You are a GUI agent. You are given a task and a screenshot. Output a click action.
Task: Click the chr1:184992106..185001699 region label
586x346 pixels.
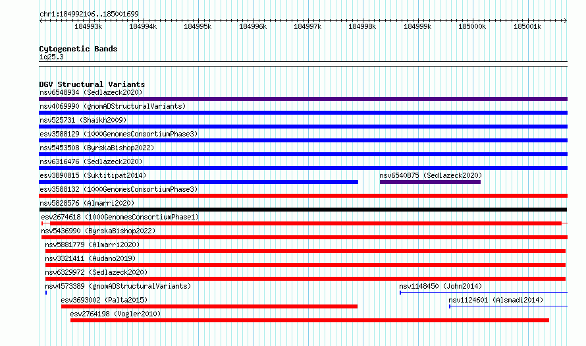click(89, 14)
